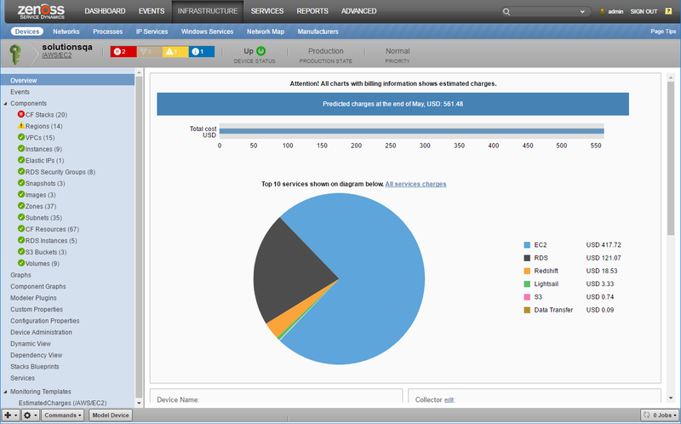The image size is (681, 424).
Task: Click inside the search input field
Action: click(544, 12)
